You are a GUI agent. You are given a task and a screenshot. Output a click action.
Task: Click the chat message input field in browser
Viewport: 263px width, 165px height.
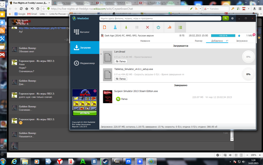(126, 146)
